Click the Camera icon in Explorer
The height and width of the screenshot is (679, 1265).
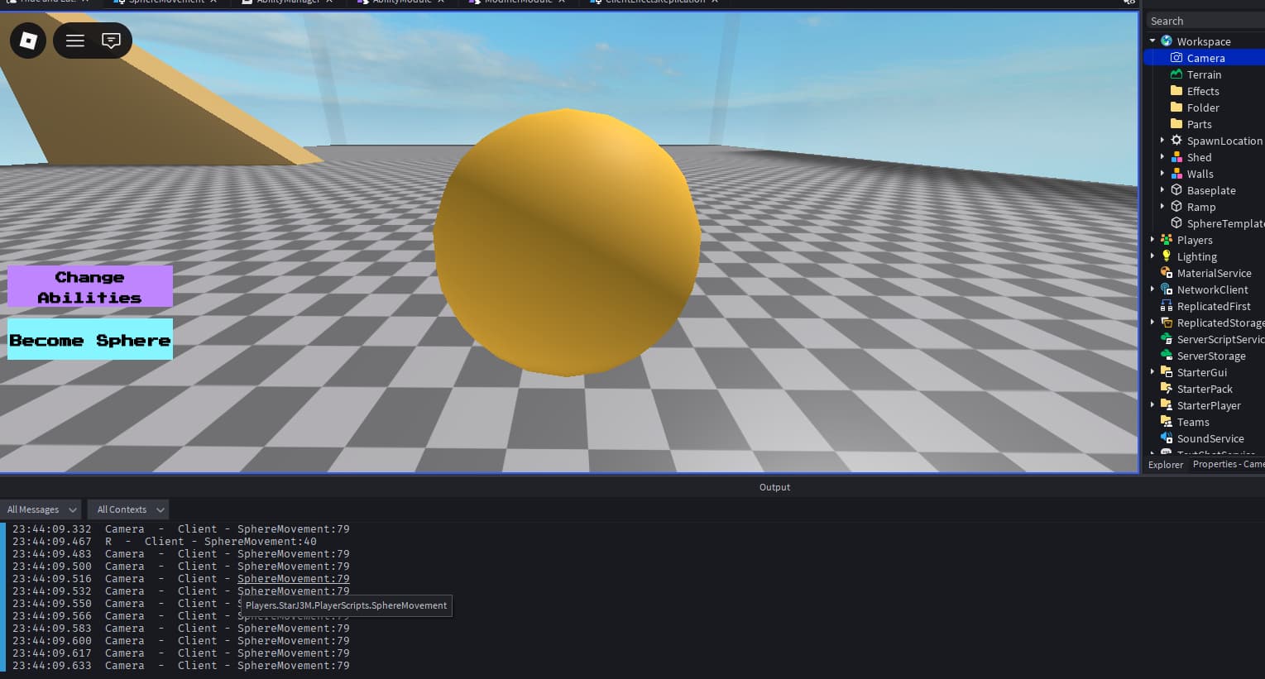(x=1176, y=58)
